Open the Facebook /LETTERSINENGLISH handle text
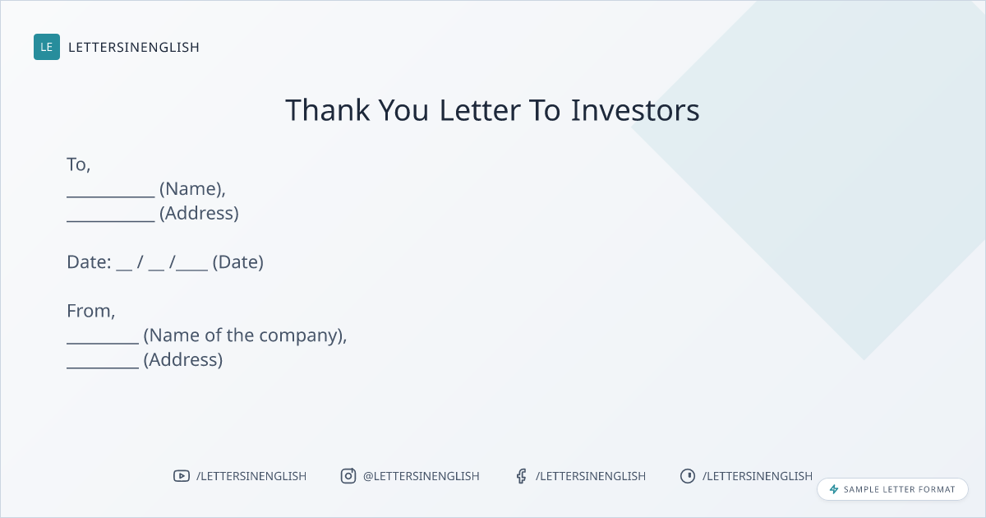986x518 pixels. tap(591, 476)
